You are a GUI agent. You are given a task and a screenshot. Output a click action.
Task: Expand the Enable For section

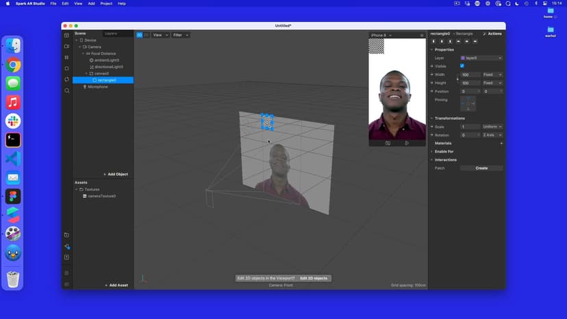point(432,152)
